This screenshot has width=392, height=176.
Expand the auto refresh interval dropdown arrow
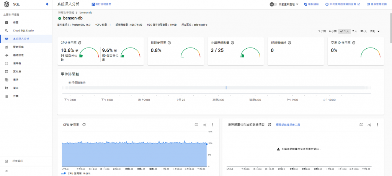pos(297,4)
